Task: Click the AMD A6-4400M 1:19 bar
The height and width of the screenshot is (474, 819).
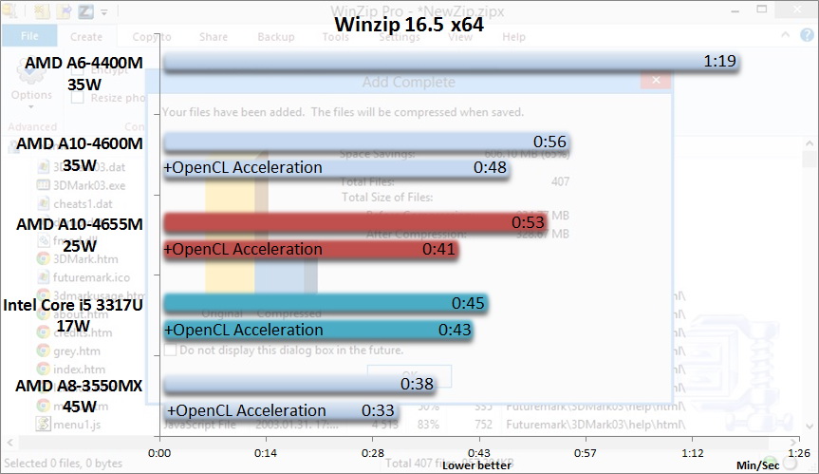Action: (x=452, y=62)
